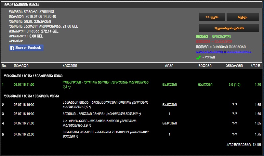Click the 'ანგარიში' column header

tap(234, 66)
